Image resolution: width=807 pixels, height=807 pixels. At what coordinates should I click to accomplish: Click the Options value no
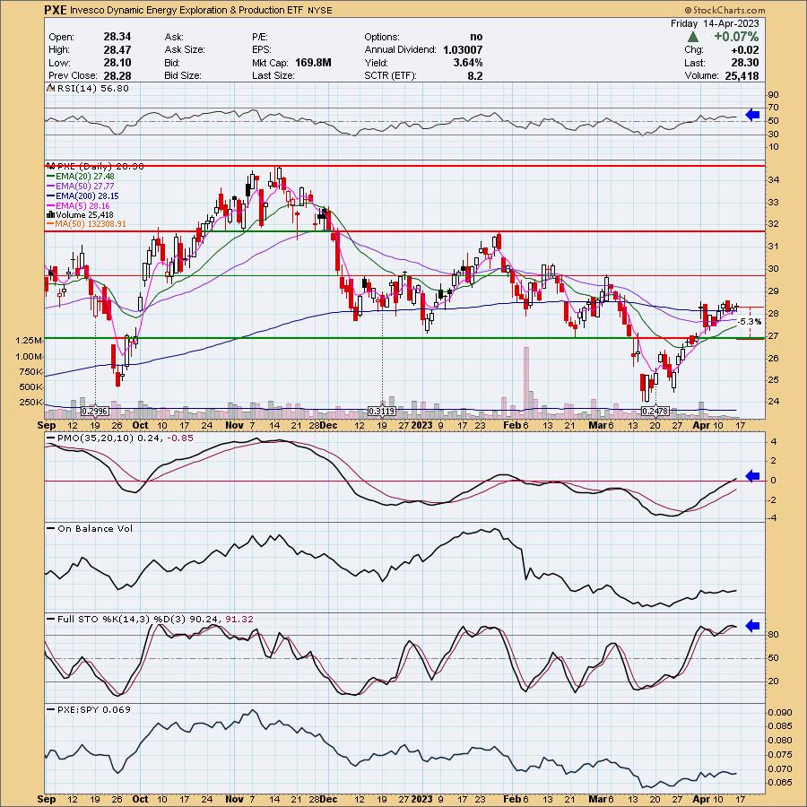point(476,37)
